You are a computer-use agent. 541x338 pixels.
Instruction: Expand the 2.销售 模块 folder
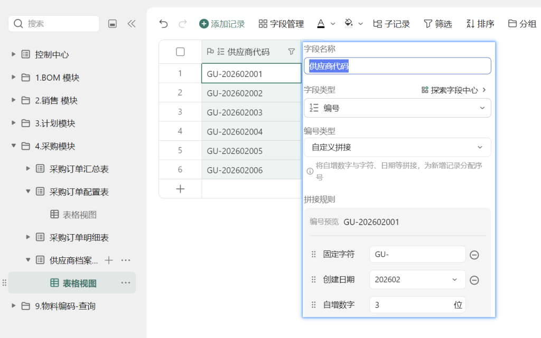tap(13, 100)
